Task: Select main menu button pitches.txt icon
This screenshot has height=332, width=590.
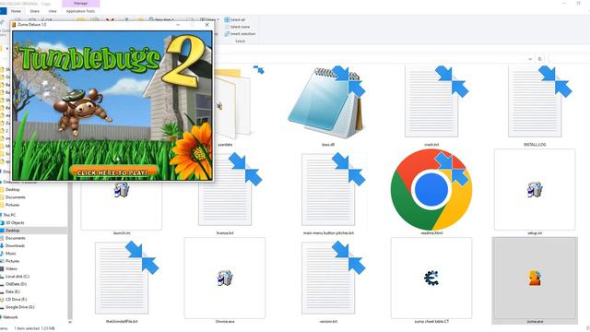Action: click(328, 190)
